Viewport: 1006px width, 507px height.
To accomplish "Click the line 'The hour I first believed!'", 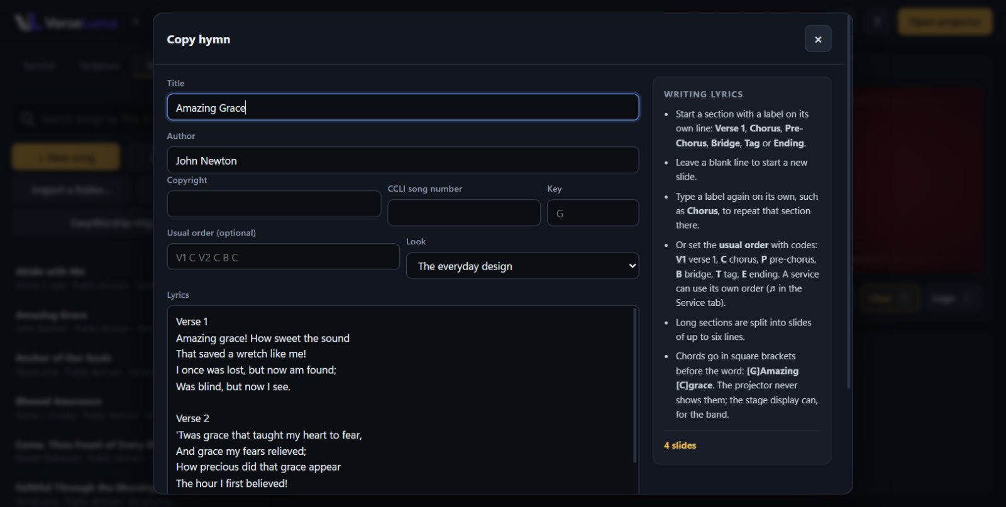I will coord(231,483).
